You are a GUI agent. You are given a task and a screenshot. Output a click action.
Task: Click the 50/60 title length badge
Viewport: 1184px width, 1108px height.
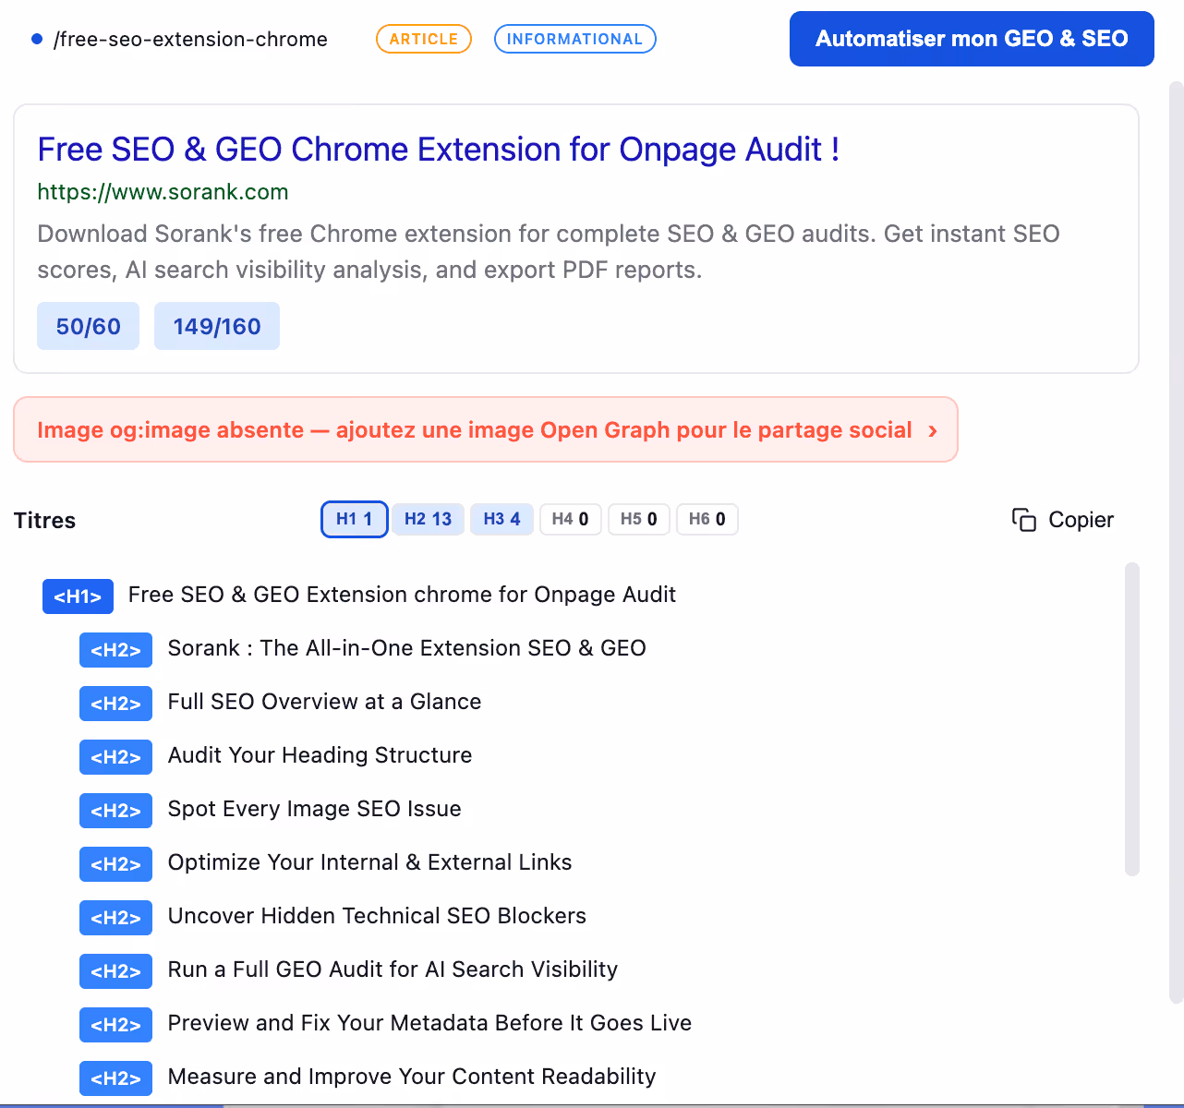coord(88,326)
